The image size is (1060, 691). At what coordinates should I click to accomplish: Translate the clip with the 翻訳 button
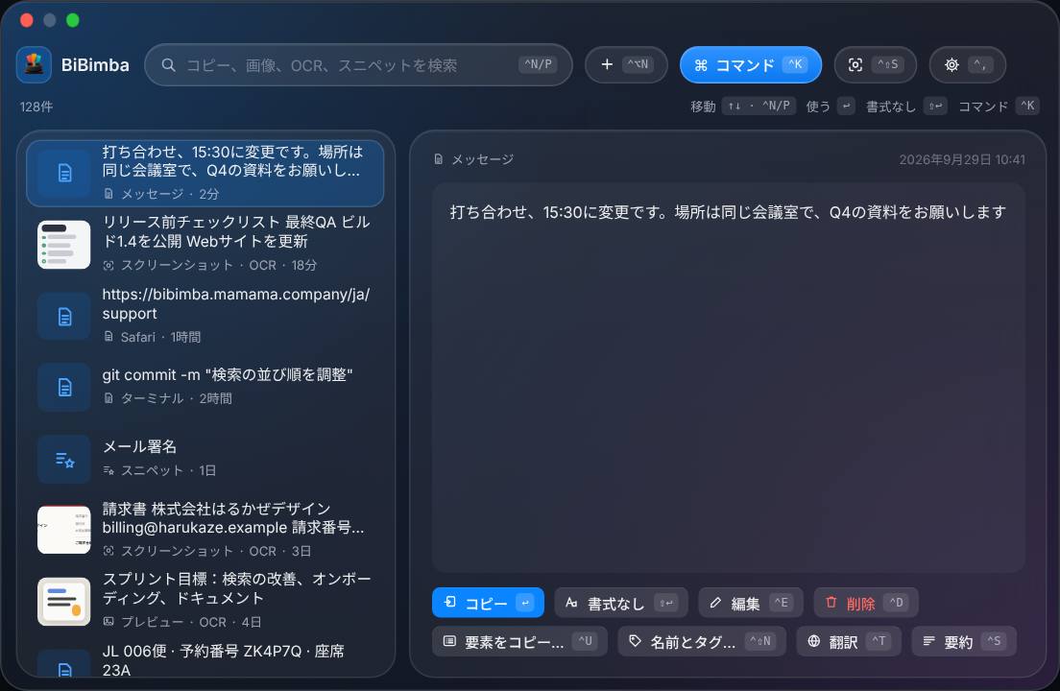click(849, 641)
